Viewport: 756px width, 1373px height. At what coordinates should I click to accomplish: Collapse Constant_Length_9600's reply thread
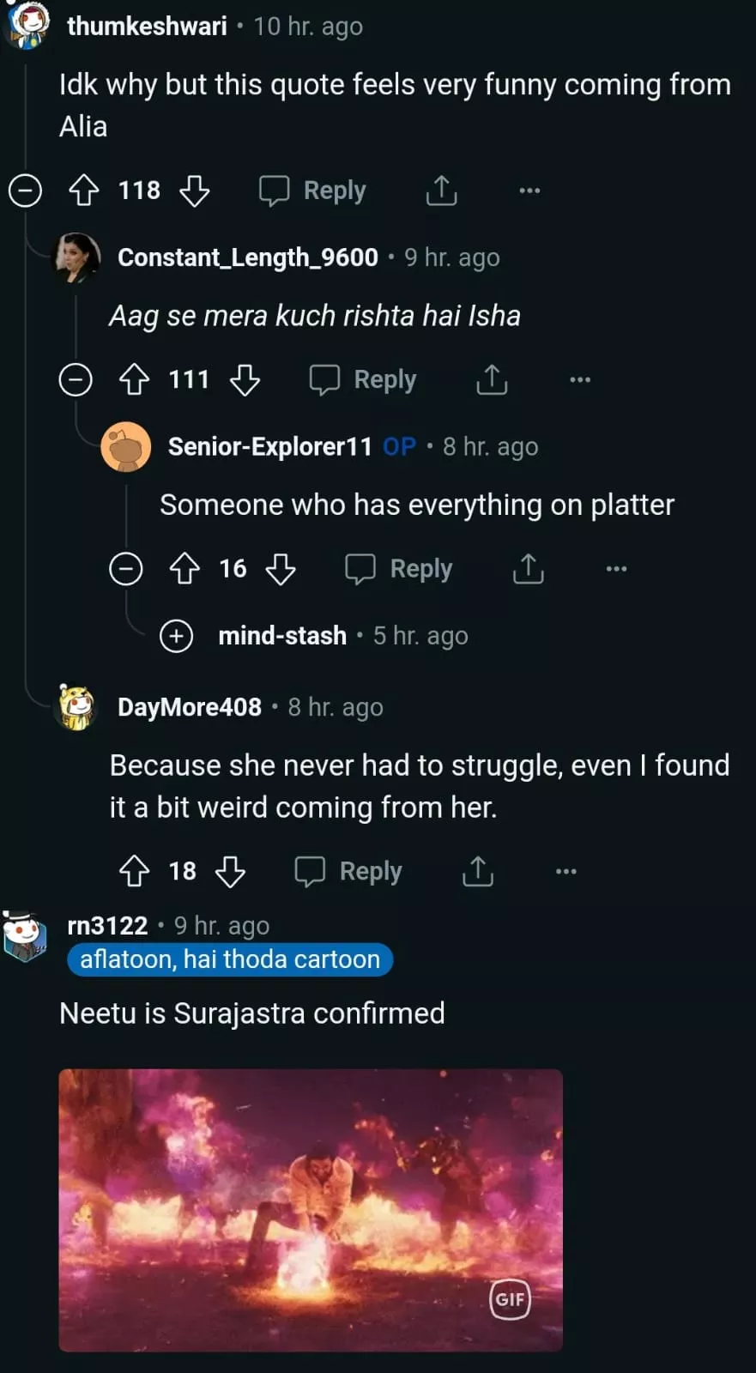point(76,379)
